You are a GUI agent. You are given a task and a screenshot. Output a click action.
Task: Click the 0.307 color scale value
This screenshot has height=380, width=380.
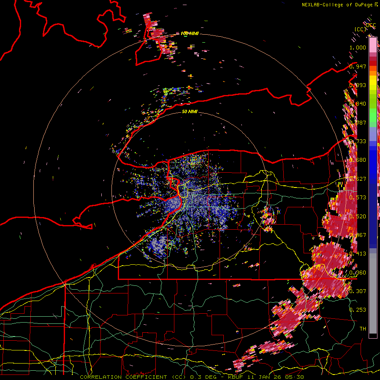coord(358,291)
